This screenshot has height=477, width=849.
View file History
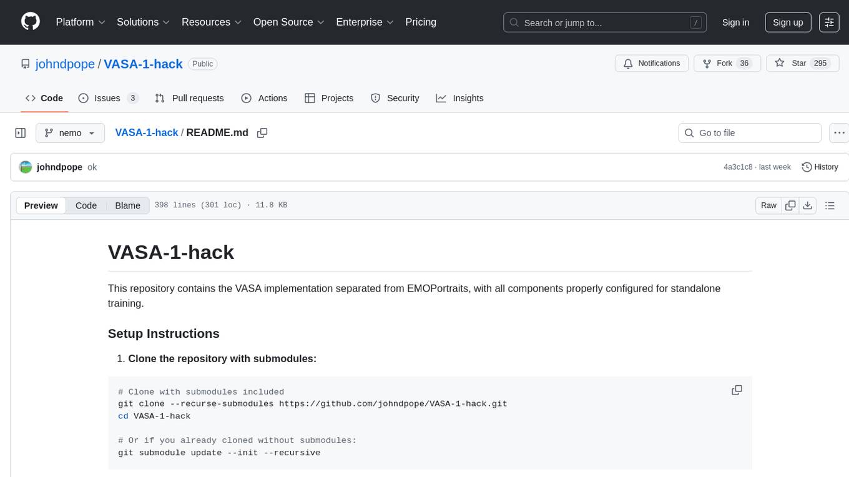(x=820, y=167)
